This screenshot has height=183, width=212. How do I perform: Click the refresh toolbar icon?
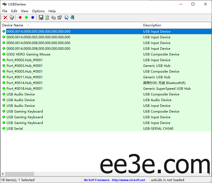47,17
